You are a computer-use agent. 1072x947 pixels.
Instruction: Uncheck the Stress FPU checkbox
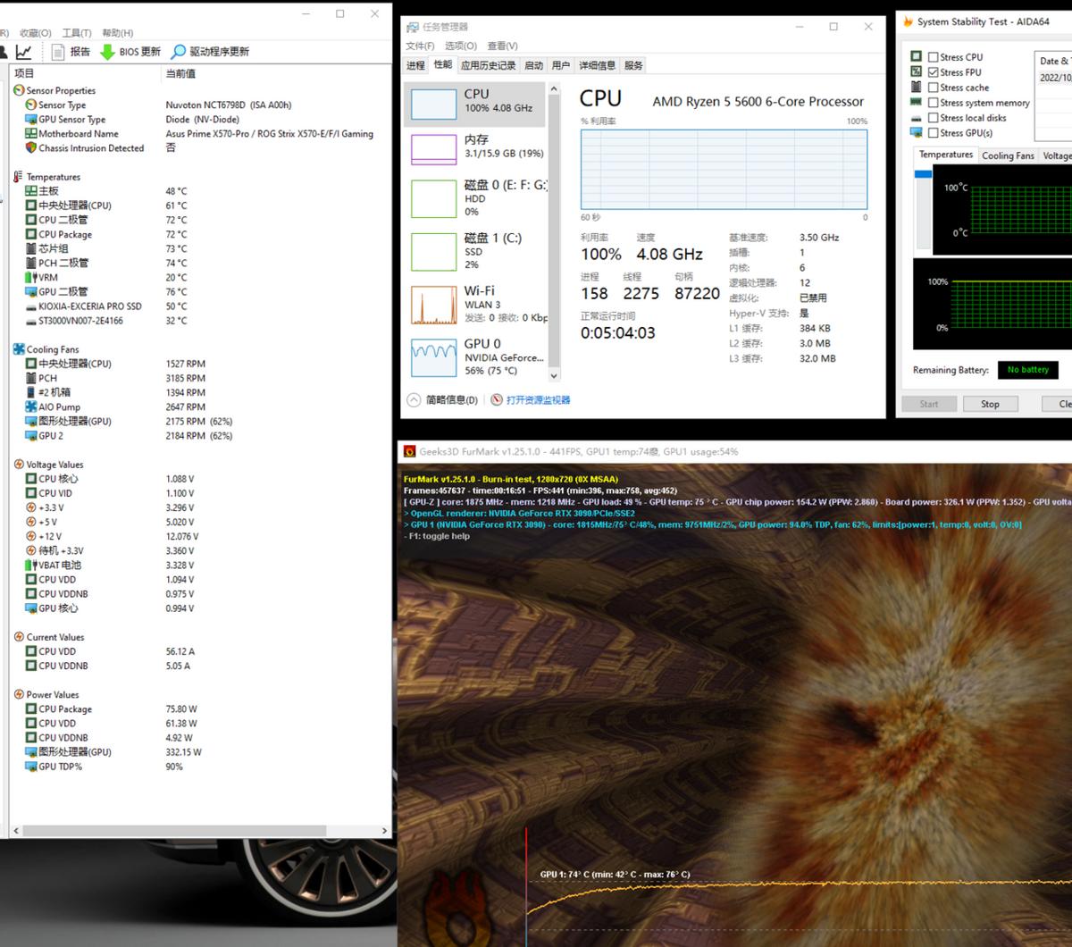click(933, 72)
